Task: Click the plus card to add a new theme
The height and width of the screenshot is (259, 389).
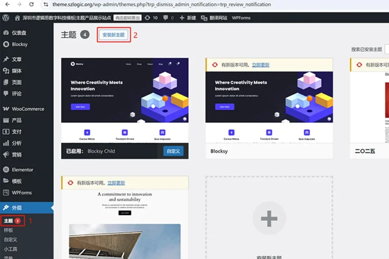Action: [269, 218]
